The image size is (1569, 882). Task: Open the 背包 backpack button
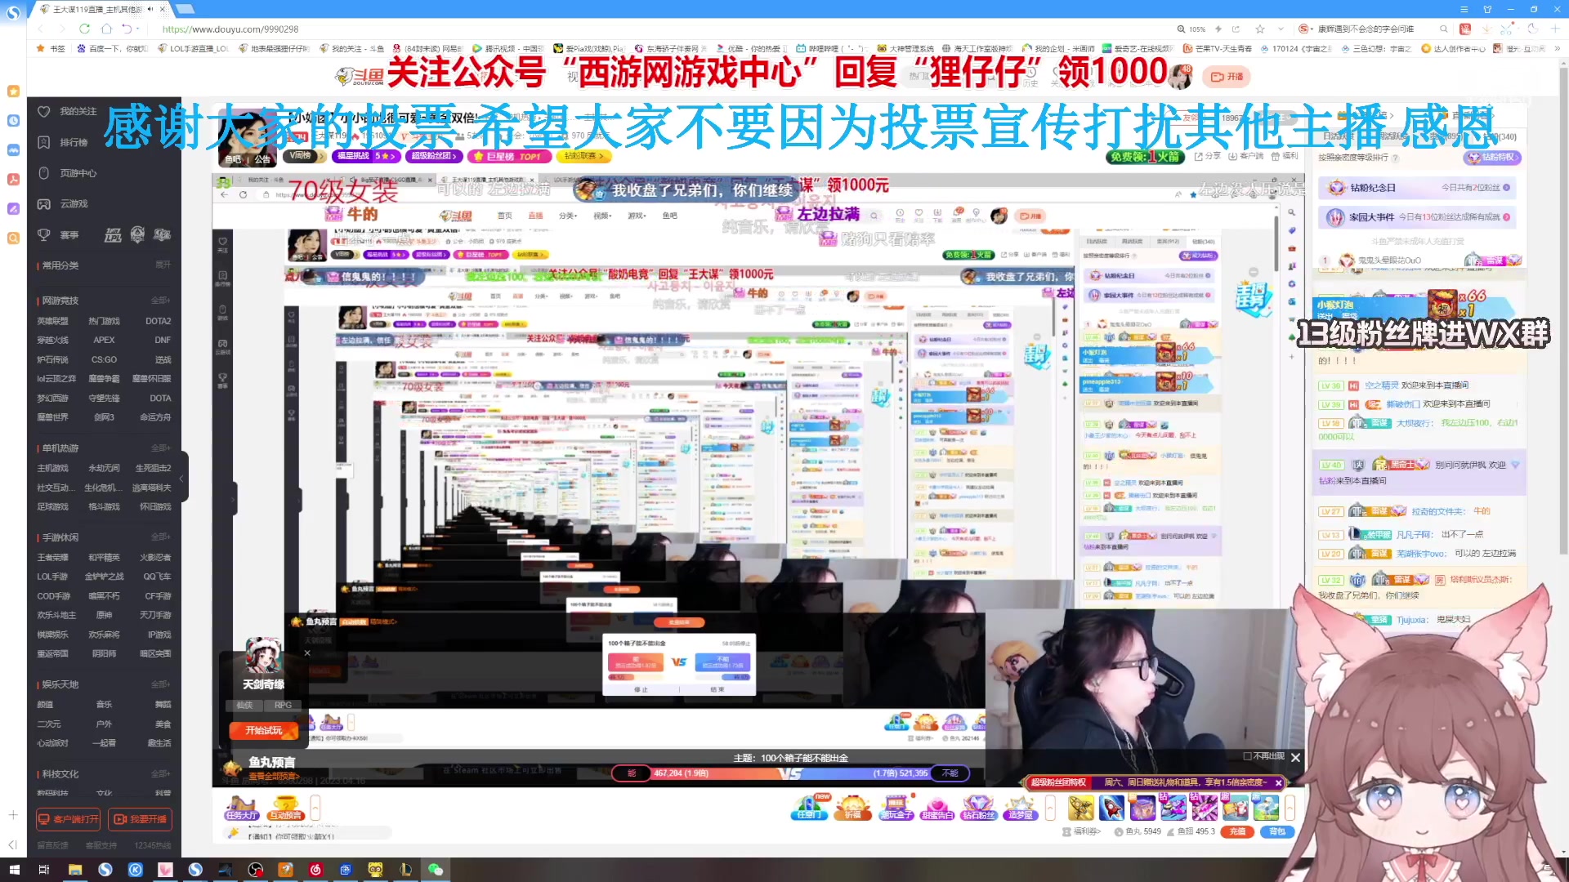point(1277,831)
